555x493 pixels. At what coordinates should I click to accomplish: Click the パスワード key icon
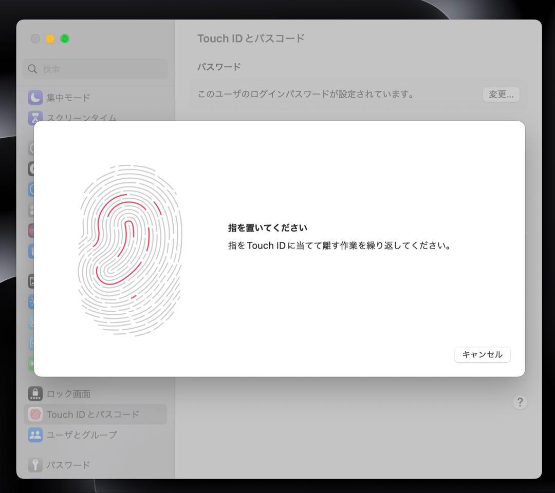point(35,465)
